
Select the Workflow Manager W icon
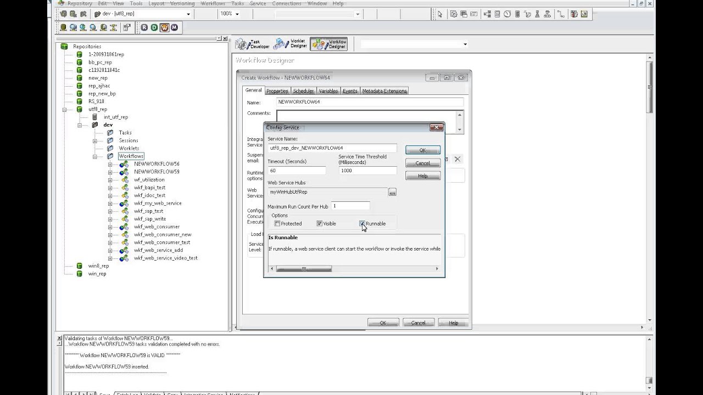pos(164,27)
